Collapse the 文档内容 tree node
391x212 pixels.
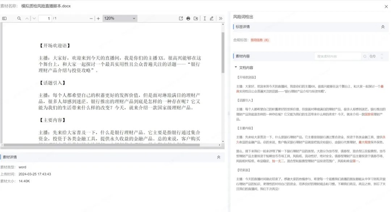click(x=236, y=67)
